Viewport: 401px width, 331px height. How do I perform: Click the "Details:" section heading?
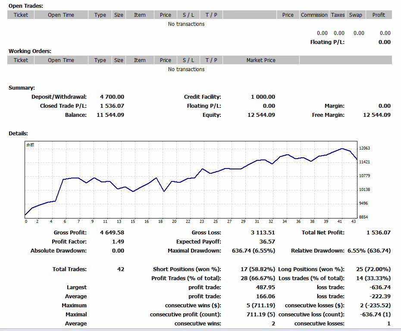pyautogui.click(x=18, y=134)
